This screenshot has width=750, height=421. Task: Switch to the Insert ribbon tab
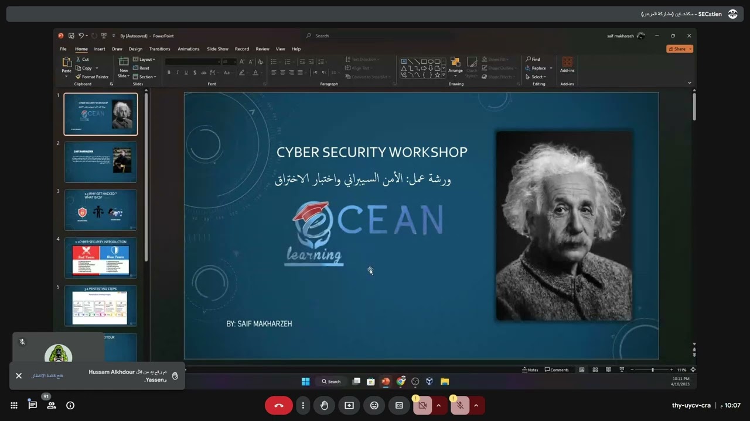(x=100, y=49)
